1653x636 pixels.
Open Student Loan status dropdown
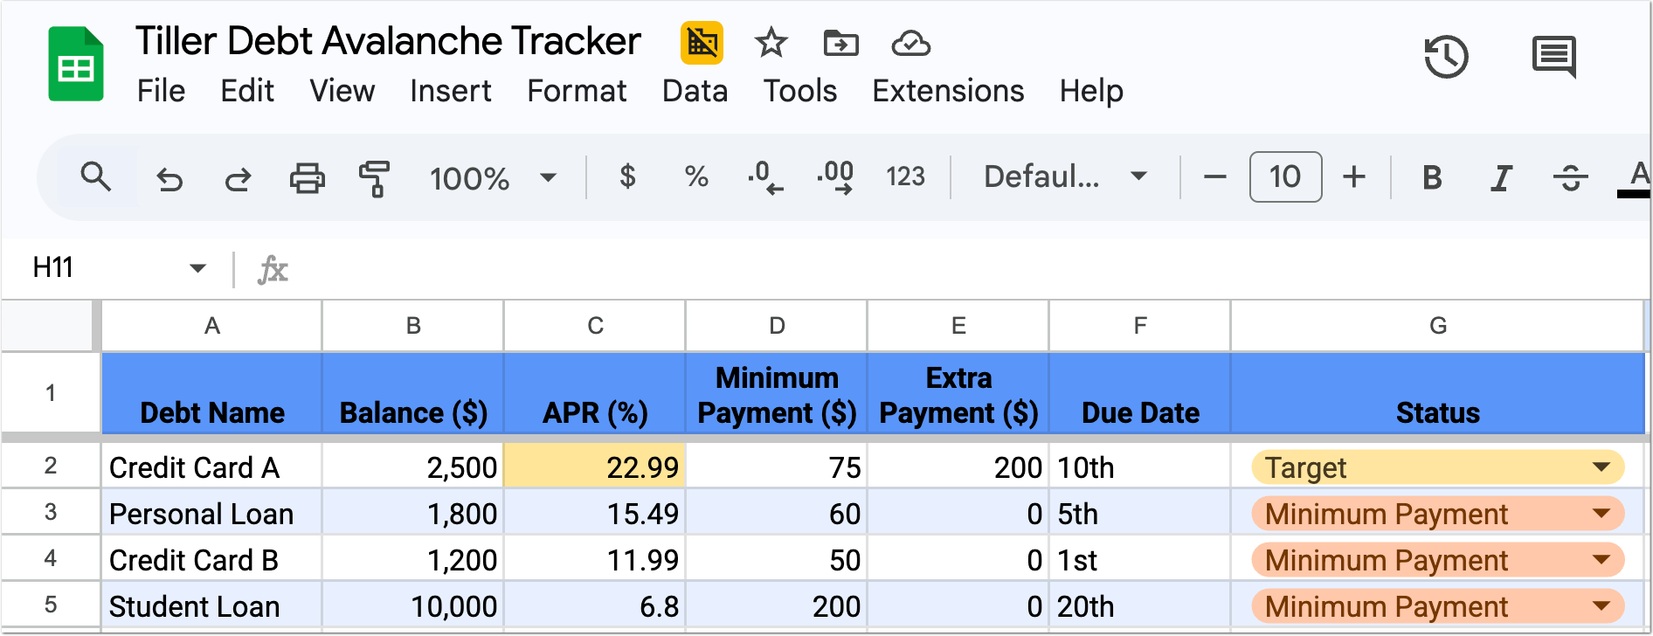tap(1601, 606)
